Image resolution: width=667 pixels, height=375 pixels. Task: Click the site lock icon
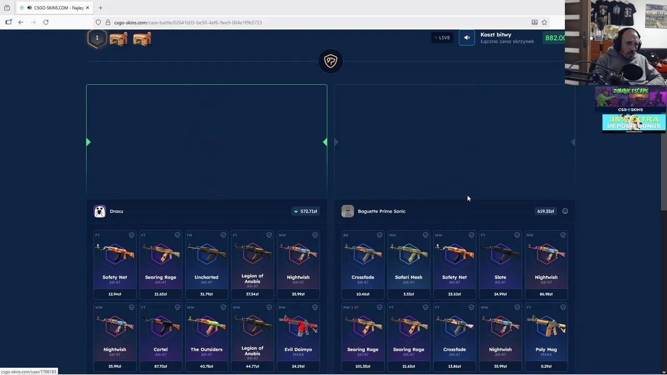click(x=108, y=22)
